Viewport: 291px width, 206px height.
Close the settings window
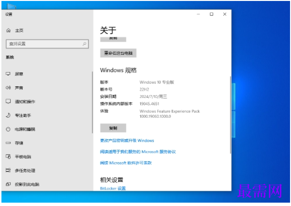[x=225, y=14]
